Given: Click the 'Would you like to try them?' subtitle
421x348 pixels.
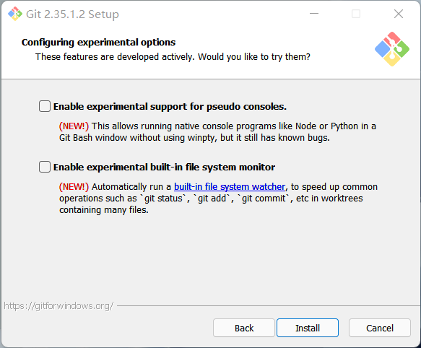Looking at the screenshot, I should pos(254,57).
